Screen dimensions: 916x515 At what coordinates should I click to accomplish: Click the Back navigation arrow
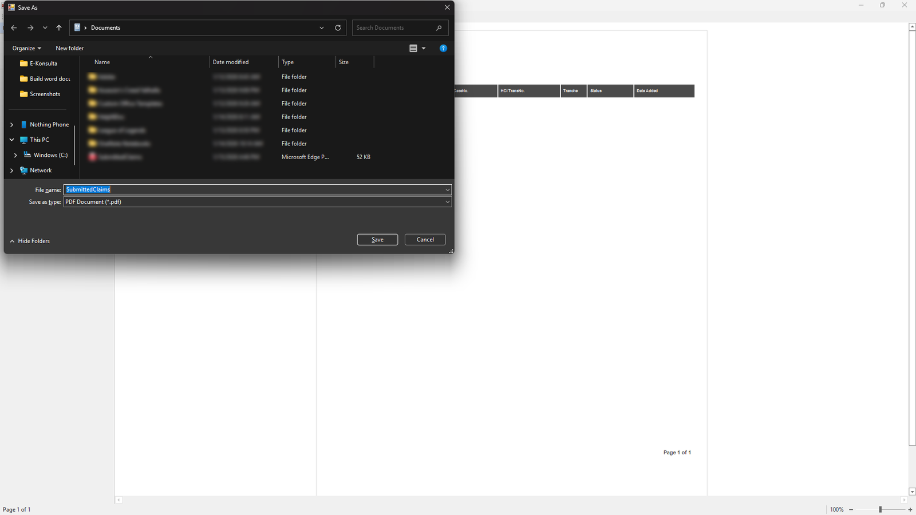click(x=14, y=27)
